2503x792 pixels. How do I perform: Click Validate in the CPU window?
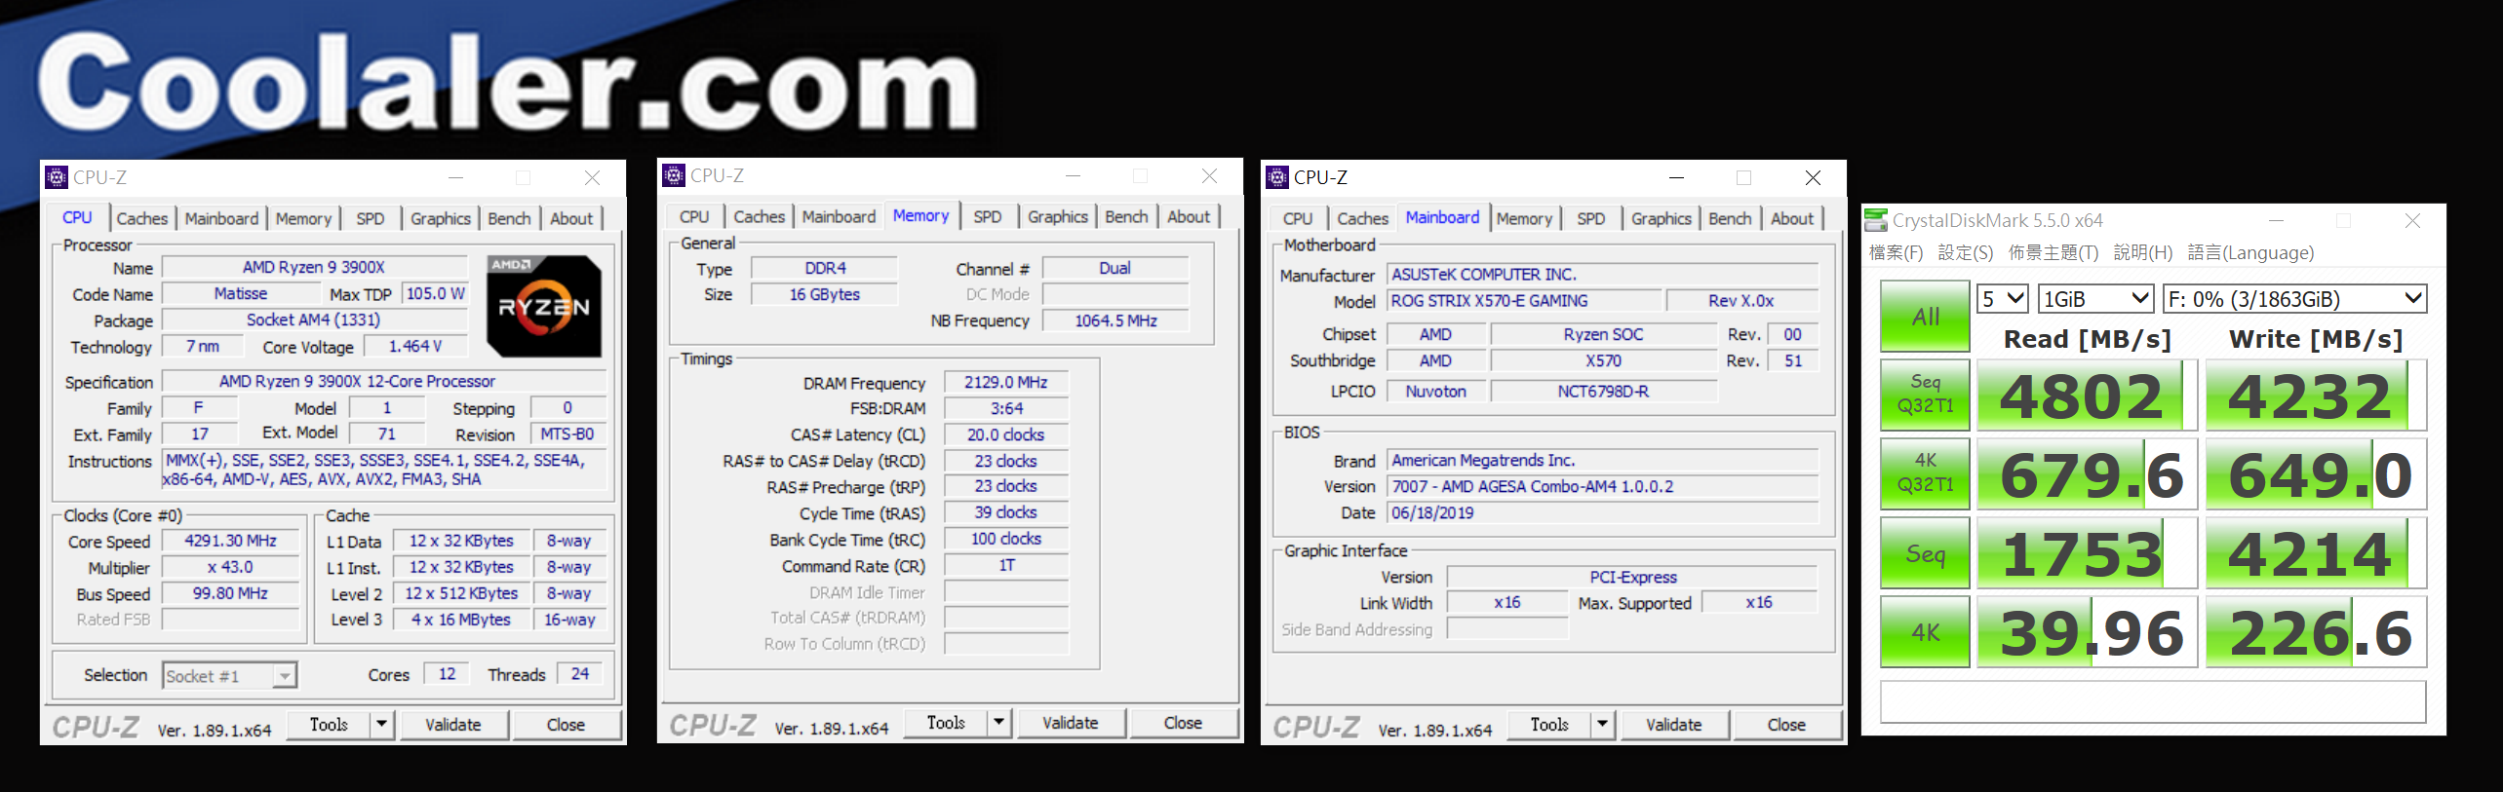click(x=453, y=725)
